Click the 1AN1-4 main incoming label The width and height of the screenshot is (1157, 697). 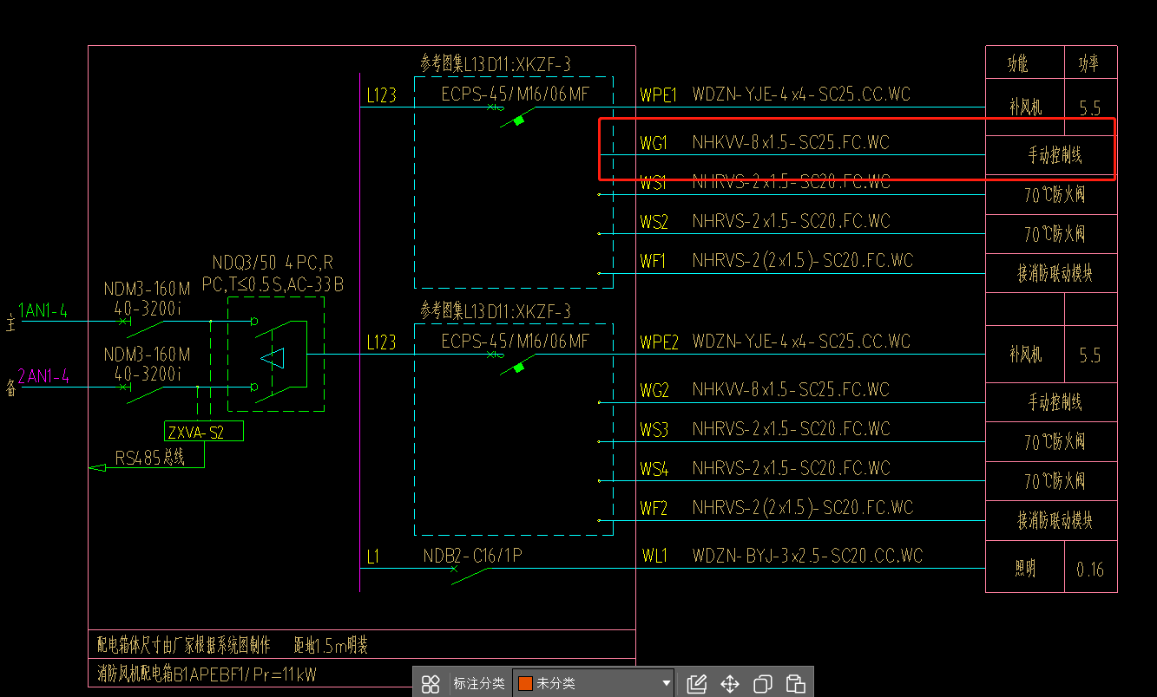point(43,310)
